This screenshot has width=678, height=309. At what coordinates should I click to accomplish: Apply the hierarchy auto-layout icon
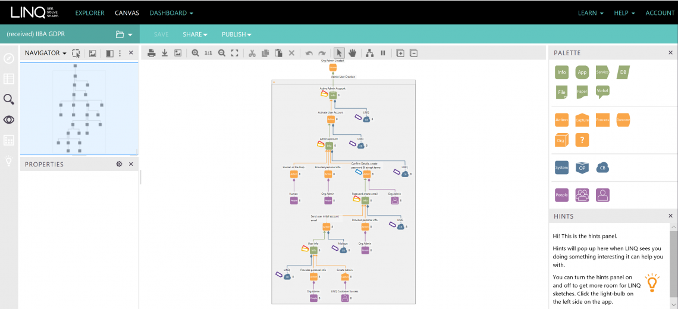(x=370, y=53)
